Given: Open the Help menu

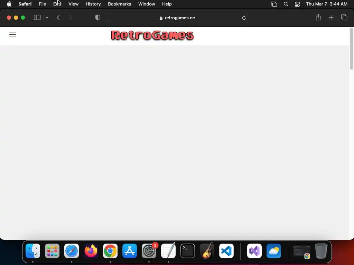Looking at the screenshot, I should tap(167, 4).
